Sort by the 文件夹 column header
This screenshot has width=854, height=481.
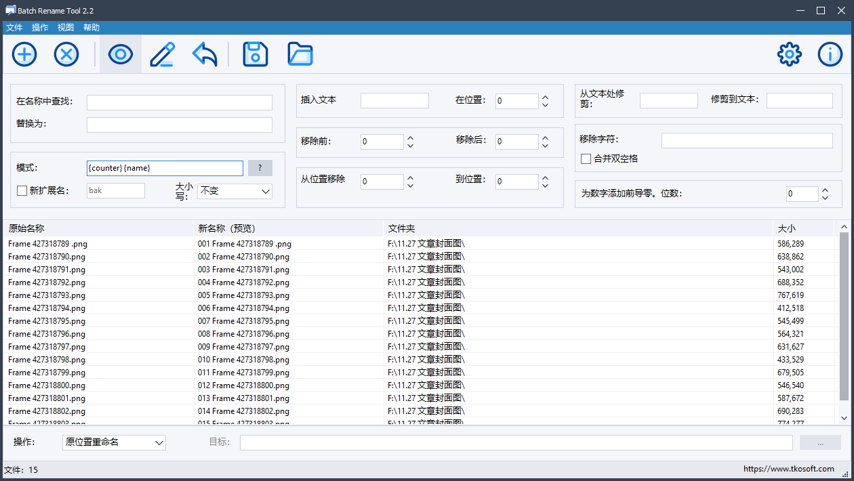point(578,228)
